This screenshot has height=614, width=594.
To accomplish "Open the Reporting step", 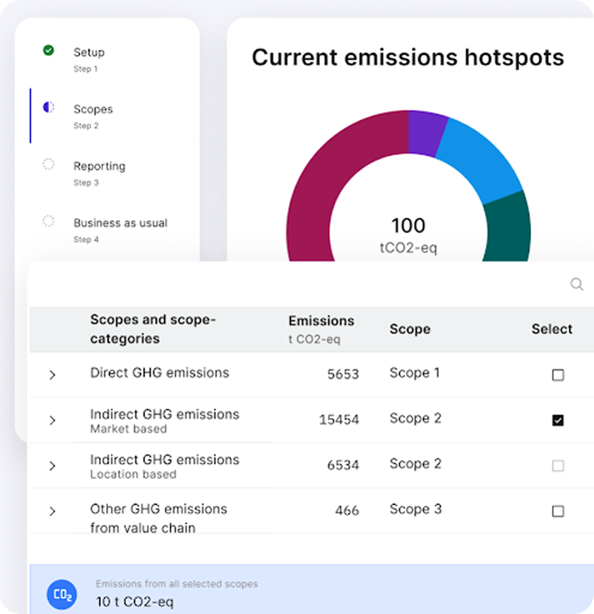I will point(99,166).
